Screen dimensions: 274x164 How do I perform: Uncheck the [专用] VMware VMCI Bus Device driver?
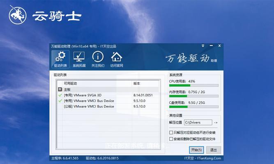click(60, 101)
